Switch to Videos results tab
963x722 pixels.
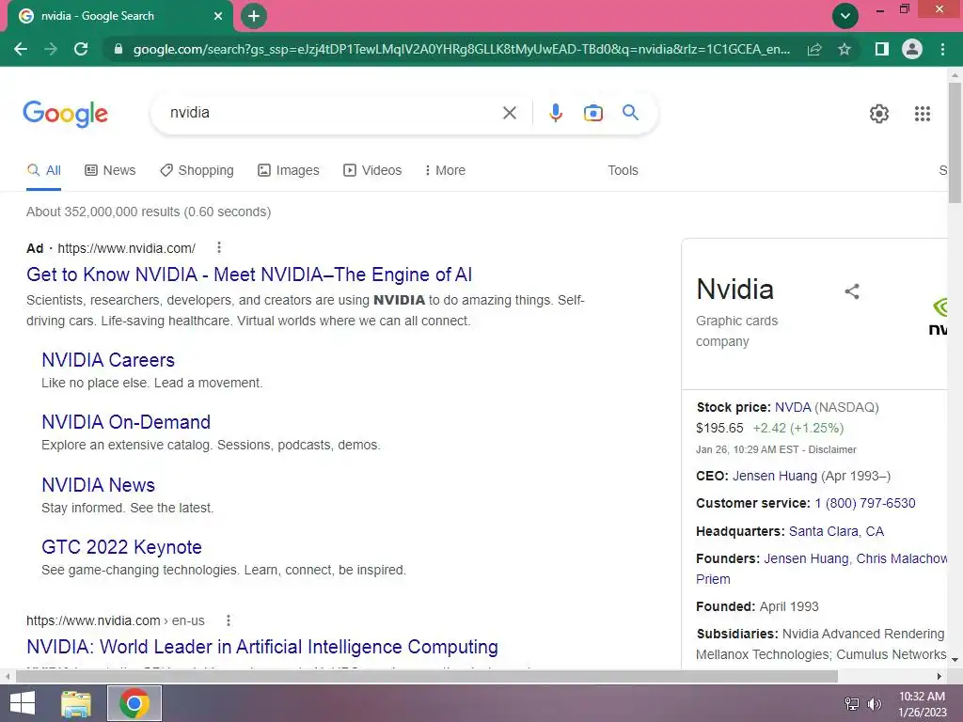pyautogui.click(x=372, y=171)
